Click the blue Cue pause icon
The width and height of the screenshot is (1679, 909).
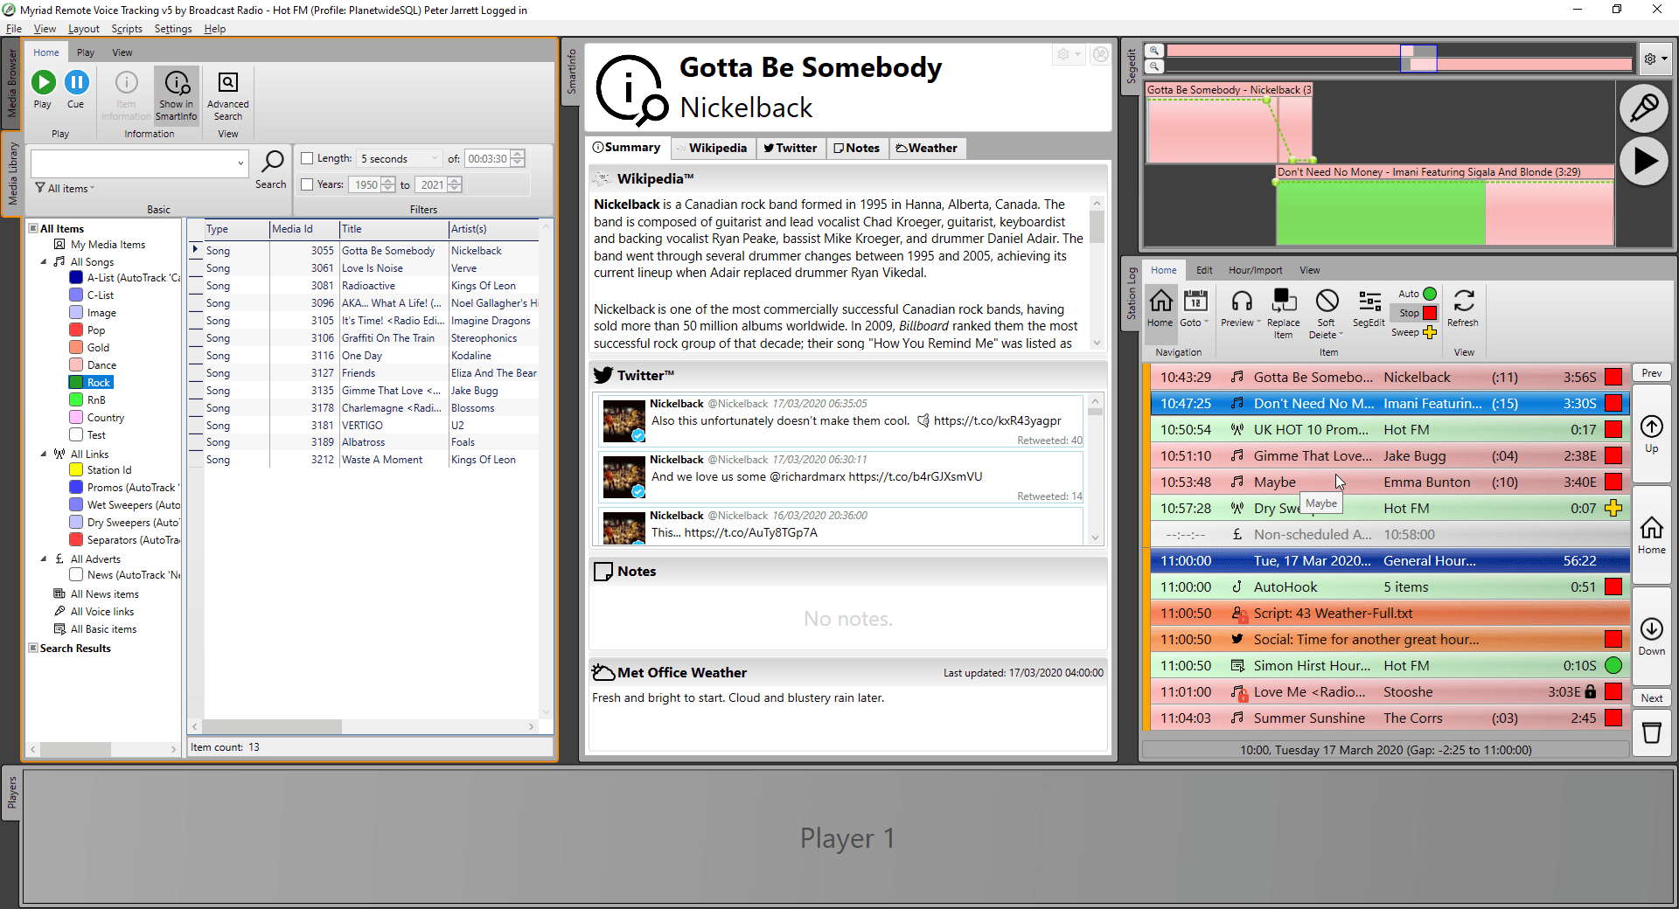point(77,82)
